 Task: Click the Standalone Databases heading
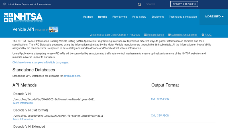(34, 70)
